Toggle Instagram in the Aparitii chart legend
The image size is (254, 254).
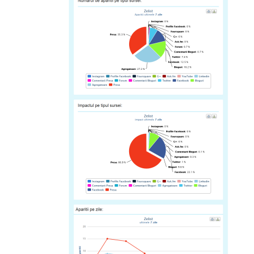click(96, 76)
